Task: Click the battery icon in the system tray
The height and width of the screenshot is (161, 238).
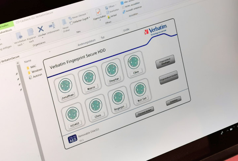Action: (x=231, y=129)
